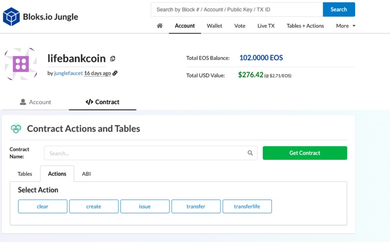390x242 pixels.
Task: Click the Contract Name label
Action: 19,153
